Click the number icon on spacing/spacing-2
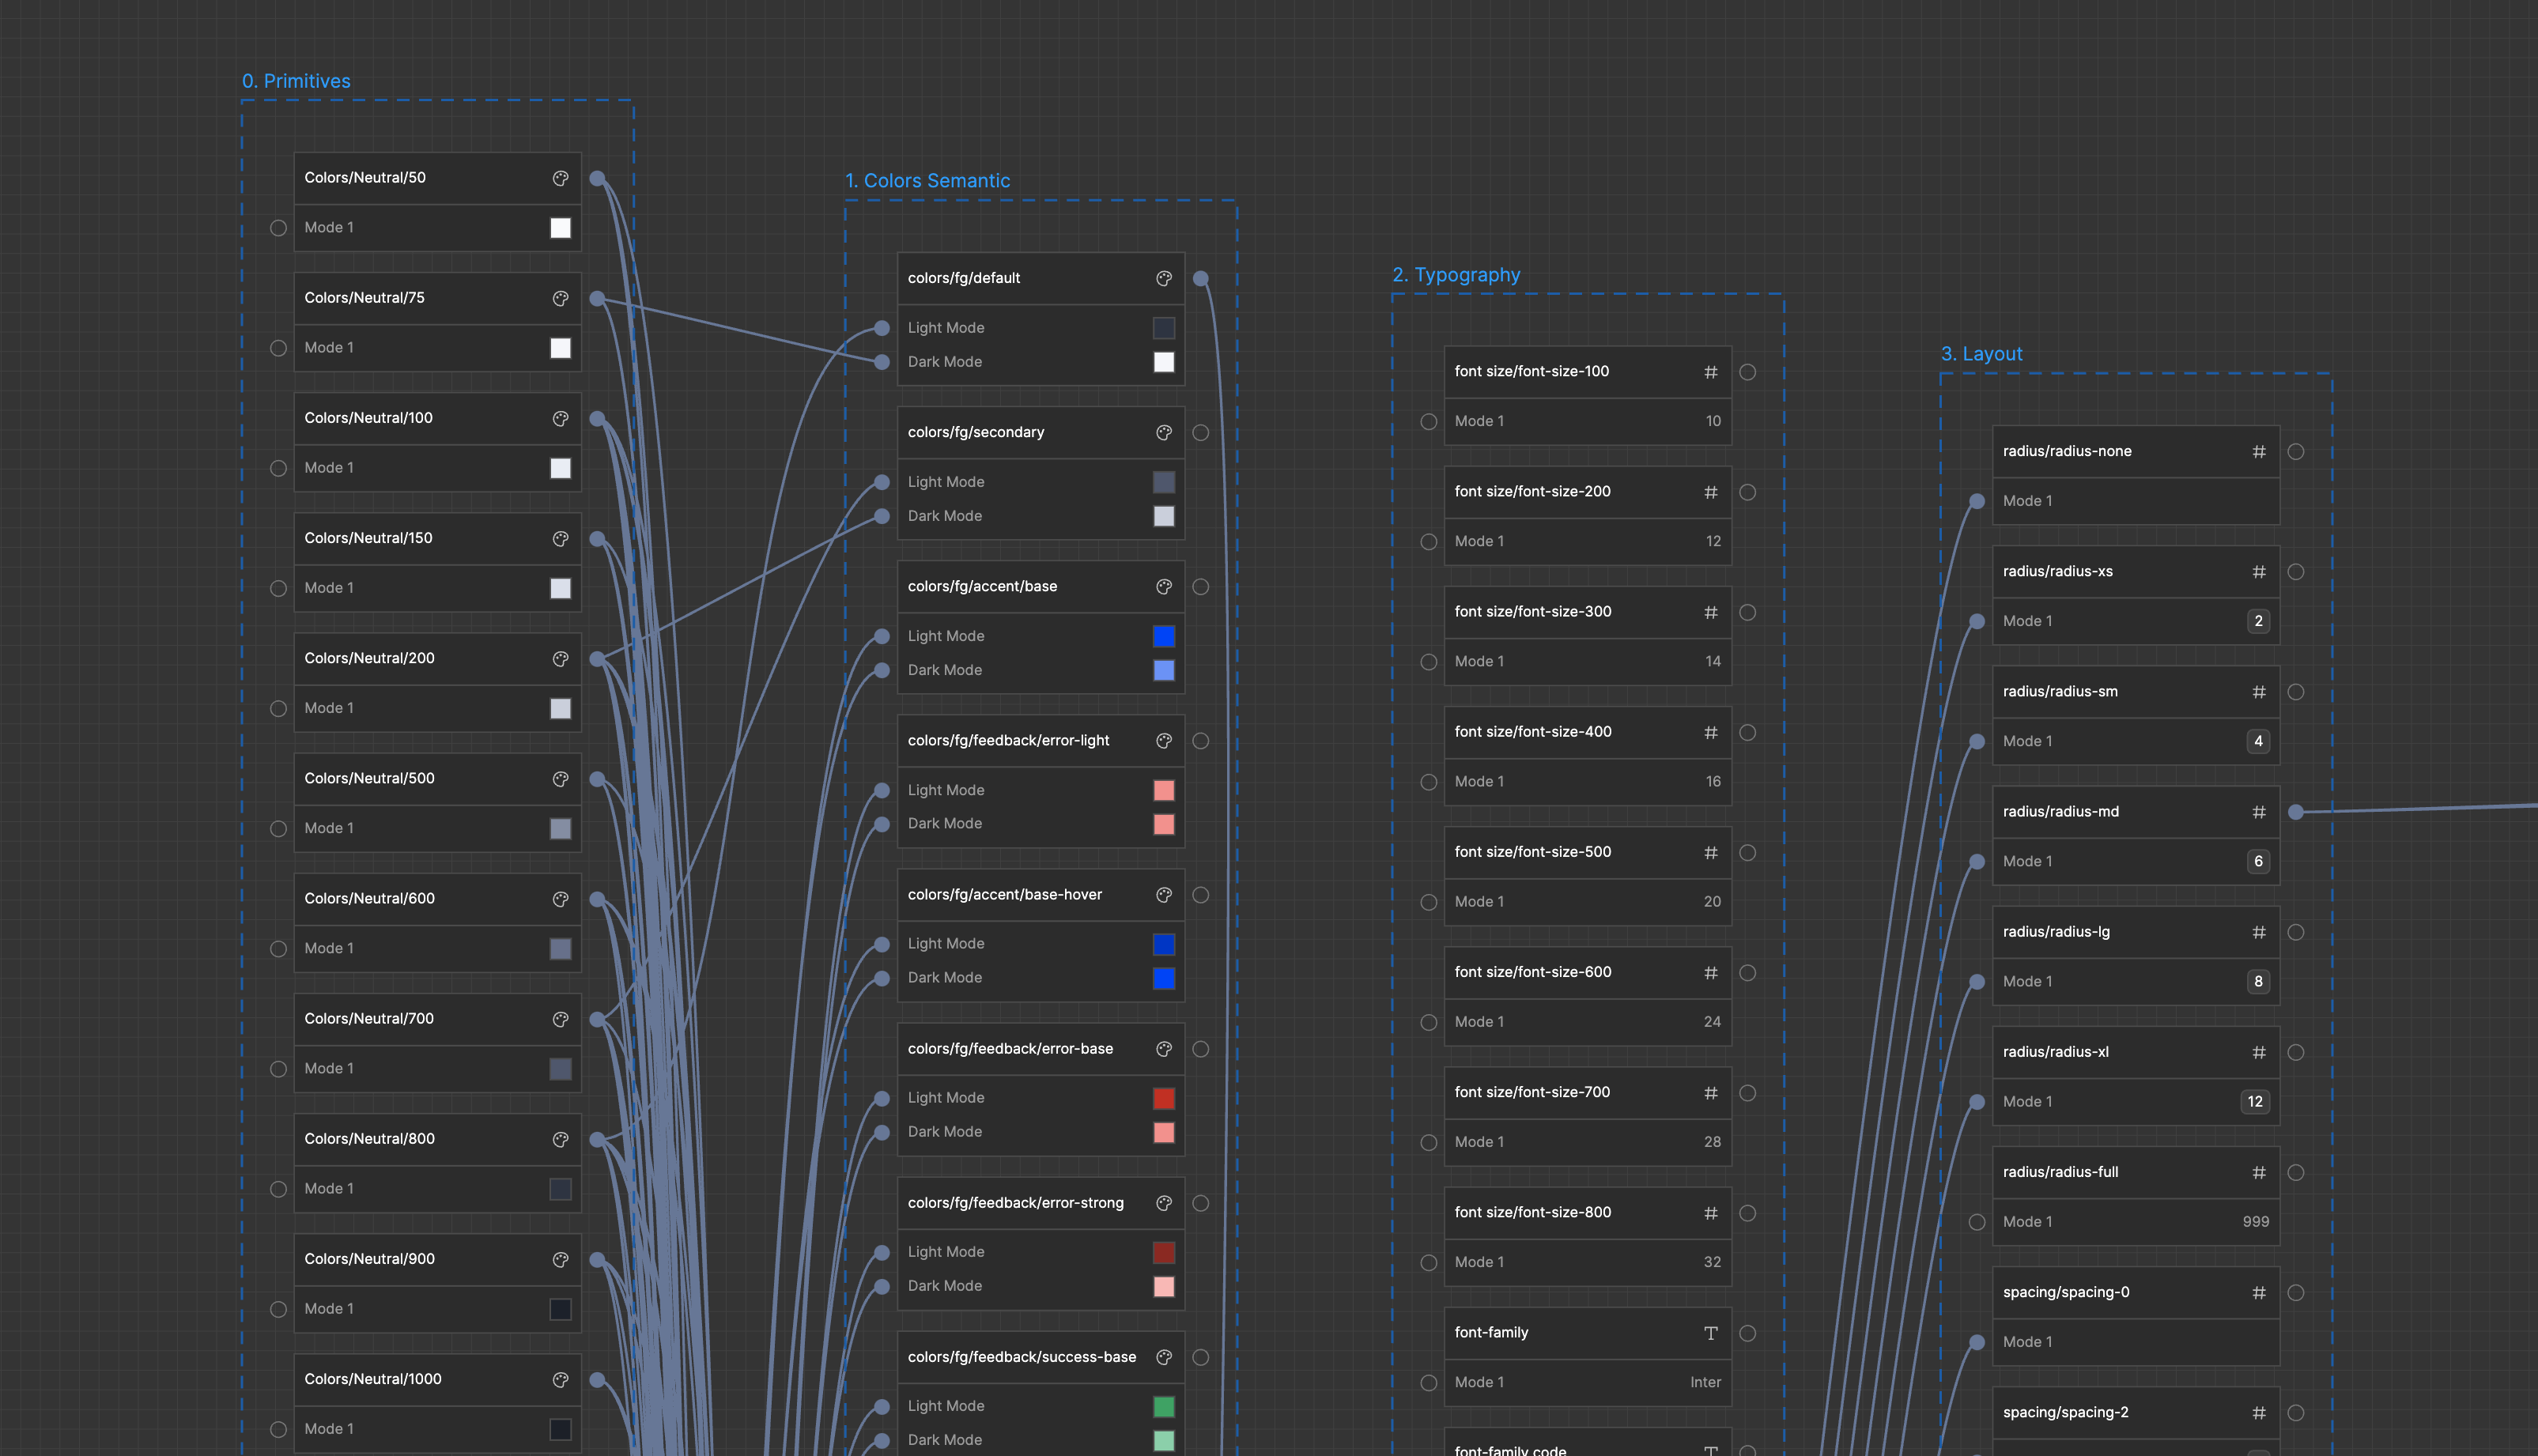This screenshot has height=1456, width=2538. [2259, 1413]
